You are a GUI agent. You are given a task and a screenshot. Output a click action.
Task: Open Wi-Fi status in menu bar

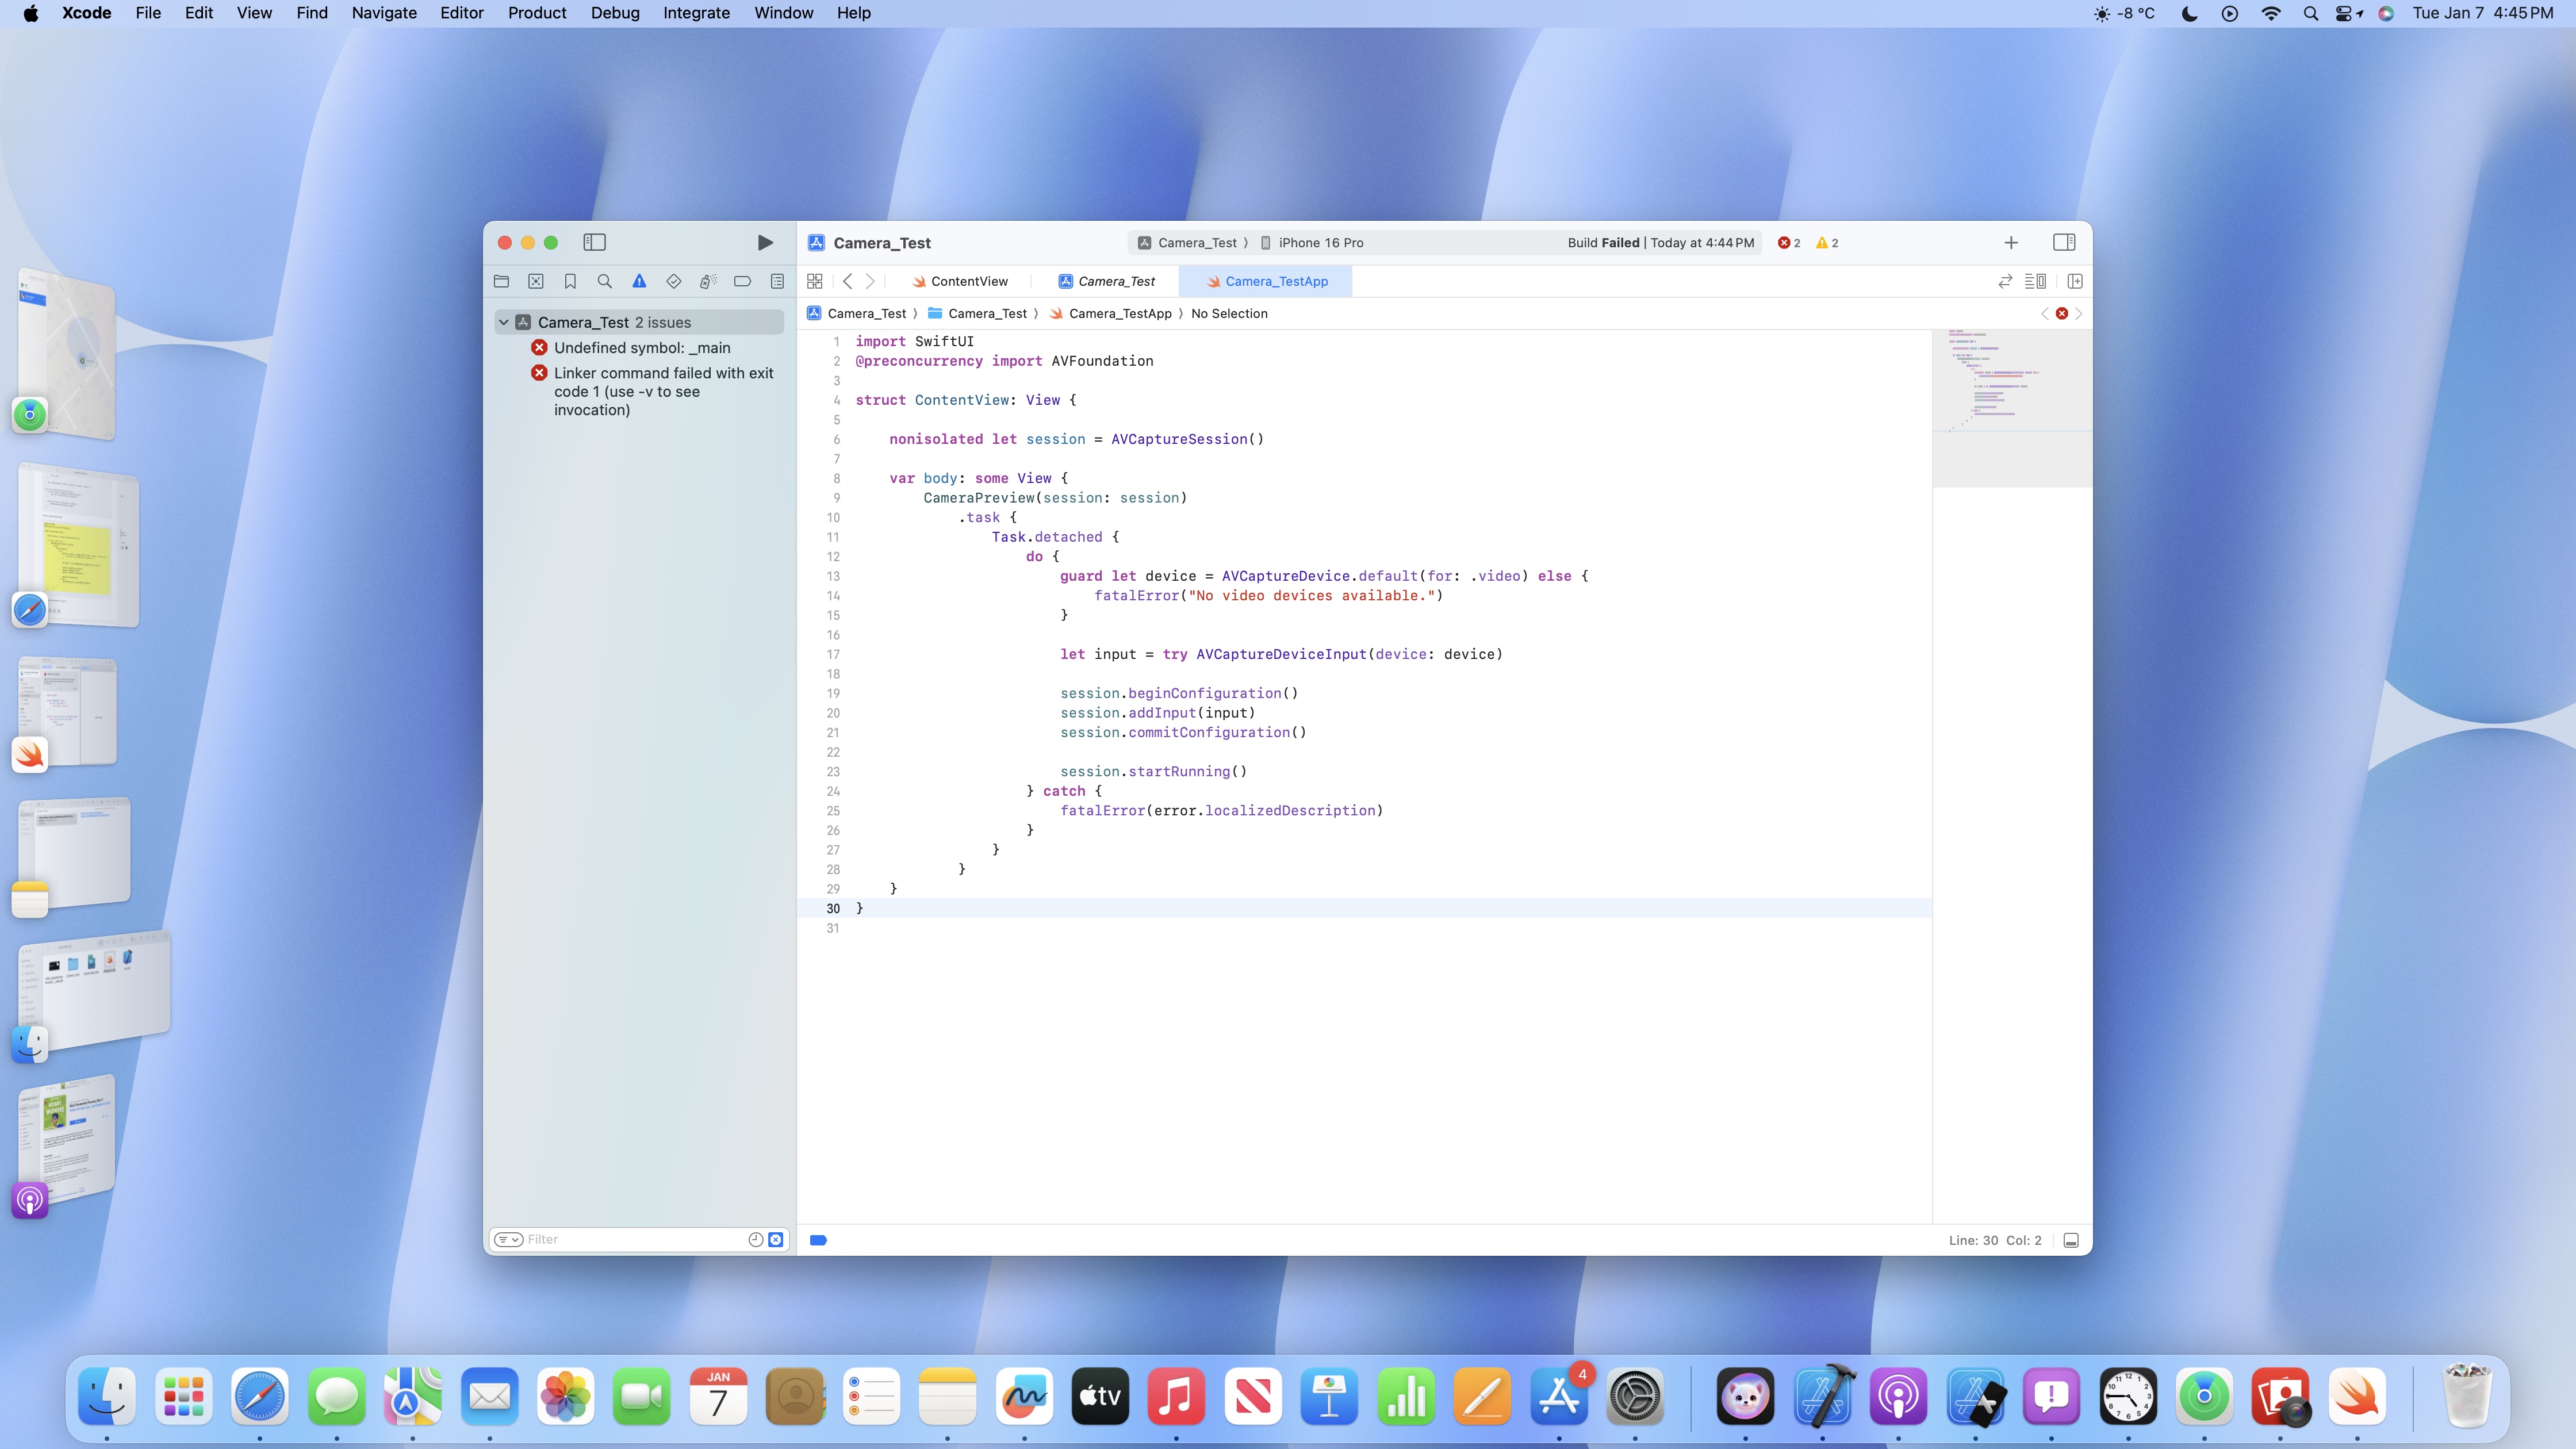2271,13
